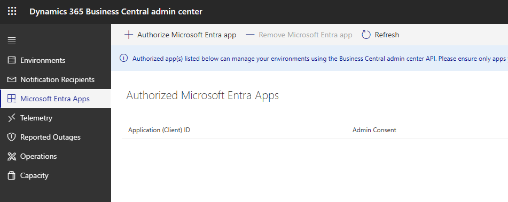
Task: Click the Reported Outages shield icon
Action: coord(12,137)
